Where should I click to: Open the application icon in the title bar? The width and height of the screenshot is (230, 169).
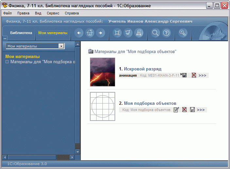(x=5, y=5)
